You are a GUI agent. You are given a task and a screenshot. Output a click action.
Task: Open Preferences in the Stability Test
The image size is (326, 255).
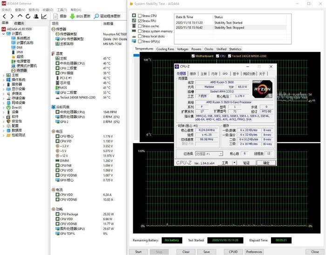[x=254, y=252]
